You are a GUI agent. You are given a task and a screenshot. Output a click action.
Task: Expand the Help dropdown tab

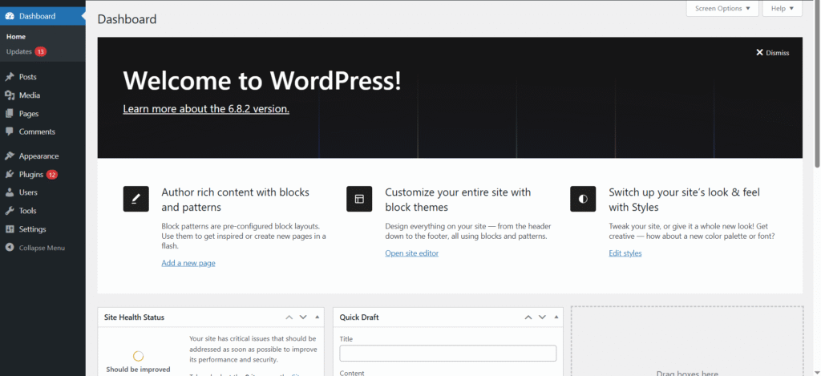[x=782, y=8]
